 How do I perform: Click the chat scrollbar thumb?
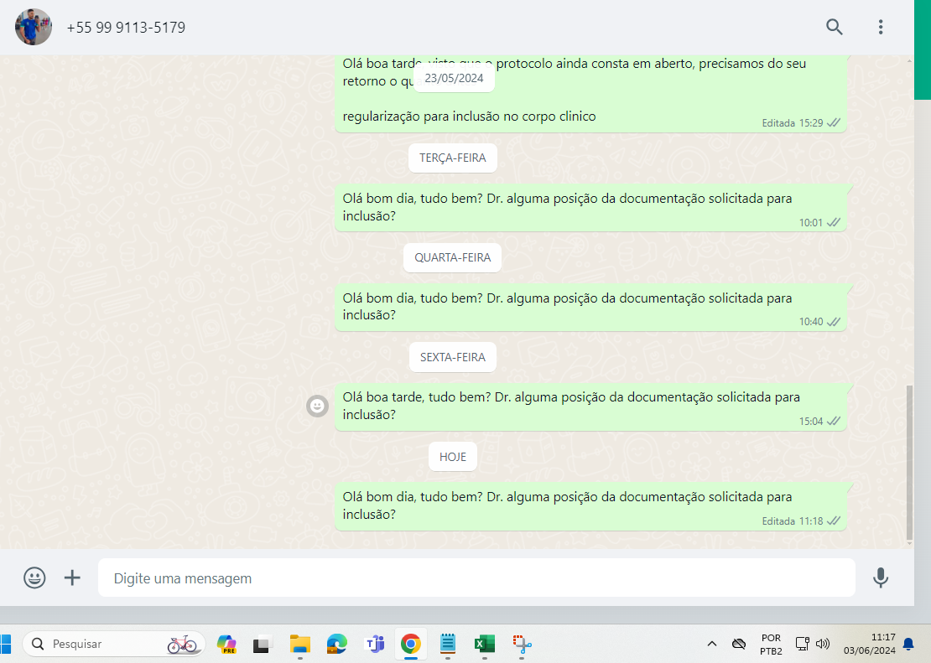click(909, 462)
